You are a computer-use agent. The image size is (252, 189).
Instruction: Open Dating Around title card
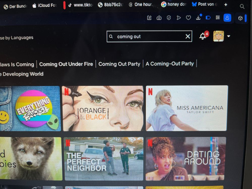185,159
